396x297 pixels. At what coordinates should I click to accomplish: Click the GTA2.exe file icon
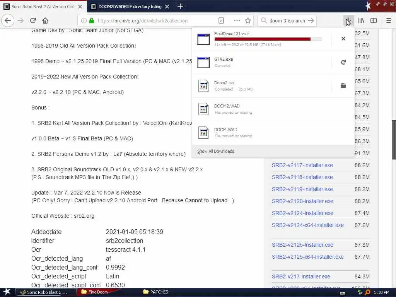[203, 62]
